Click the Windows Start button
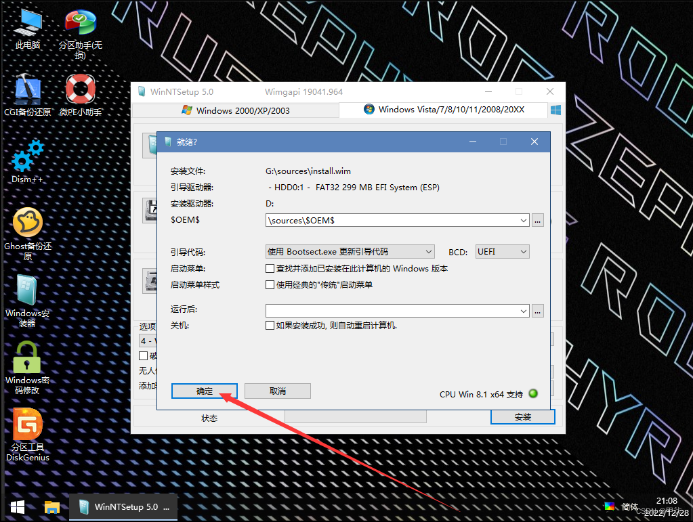Viewport: 693px width, 522px height. tap(17, 507)
